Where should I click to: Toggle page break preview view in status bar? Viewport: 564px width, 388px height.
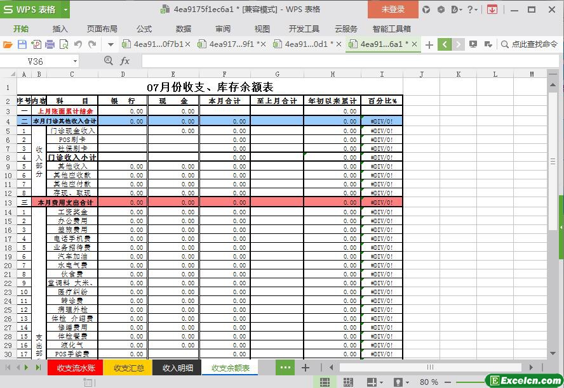(x=348, y=382)
